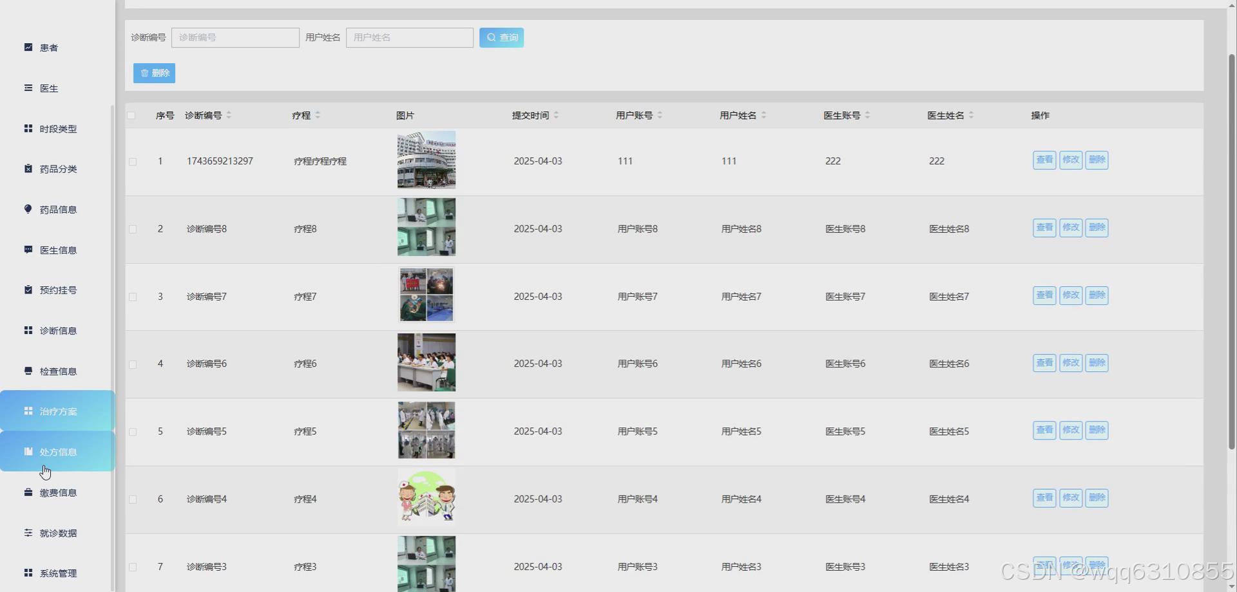Sort by 提交时间 column arrows
Image resolution: width=1237 pixels, height=592 pixels.
tap(556, 115)
